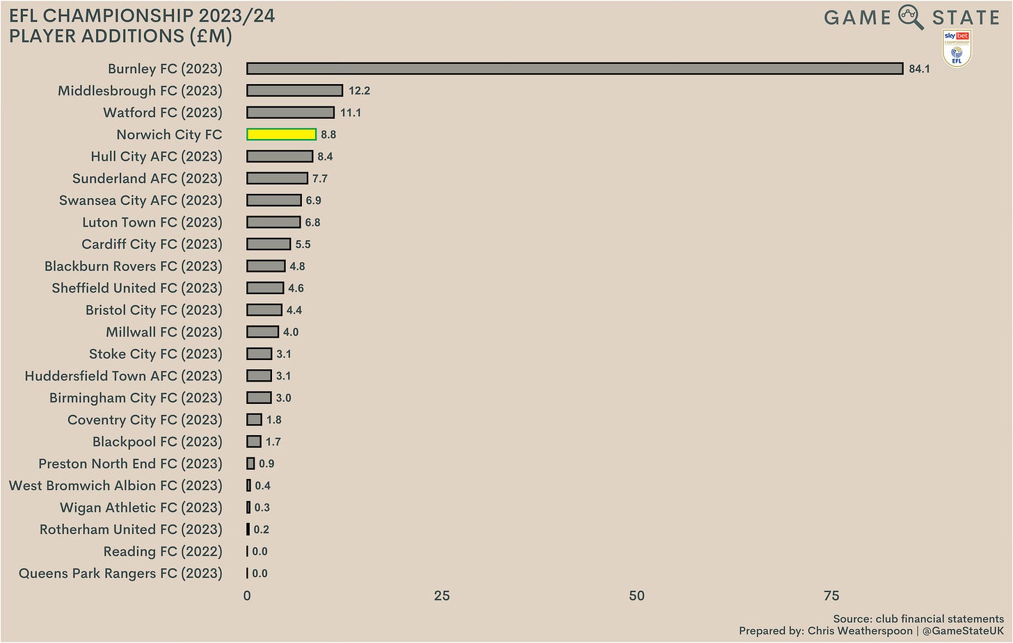The height and width of the screenshot is (643, 1013).
Task: Select the 'Blackburn Rovers FC (2023)' label
Action: pos(134,266)
